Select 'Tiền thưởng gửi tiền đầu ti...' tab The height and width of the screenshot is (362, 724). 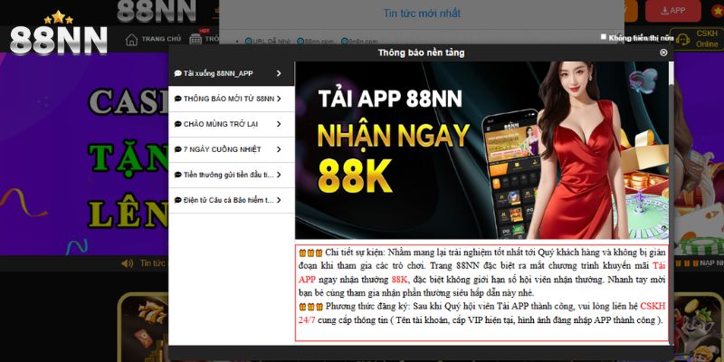click(x=231, y=175)
